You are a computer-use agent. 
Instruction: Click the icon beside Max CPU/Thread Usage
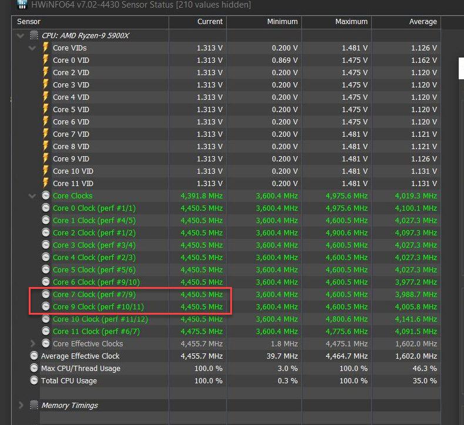pyautogui.click(x=34, y=368)
